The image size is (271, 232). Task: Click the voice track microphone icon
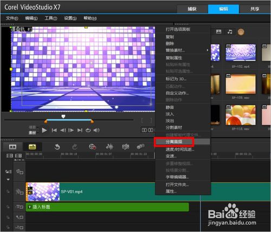(x=20, y=217)
